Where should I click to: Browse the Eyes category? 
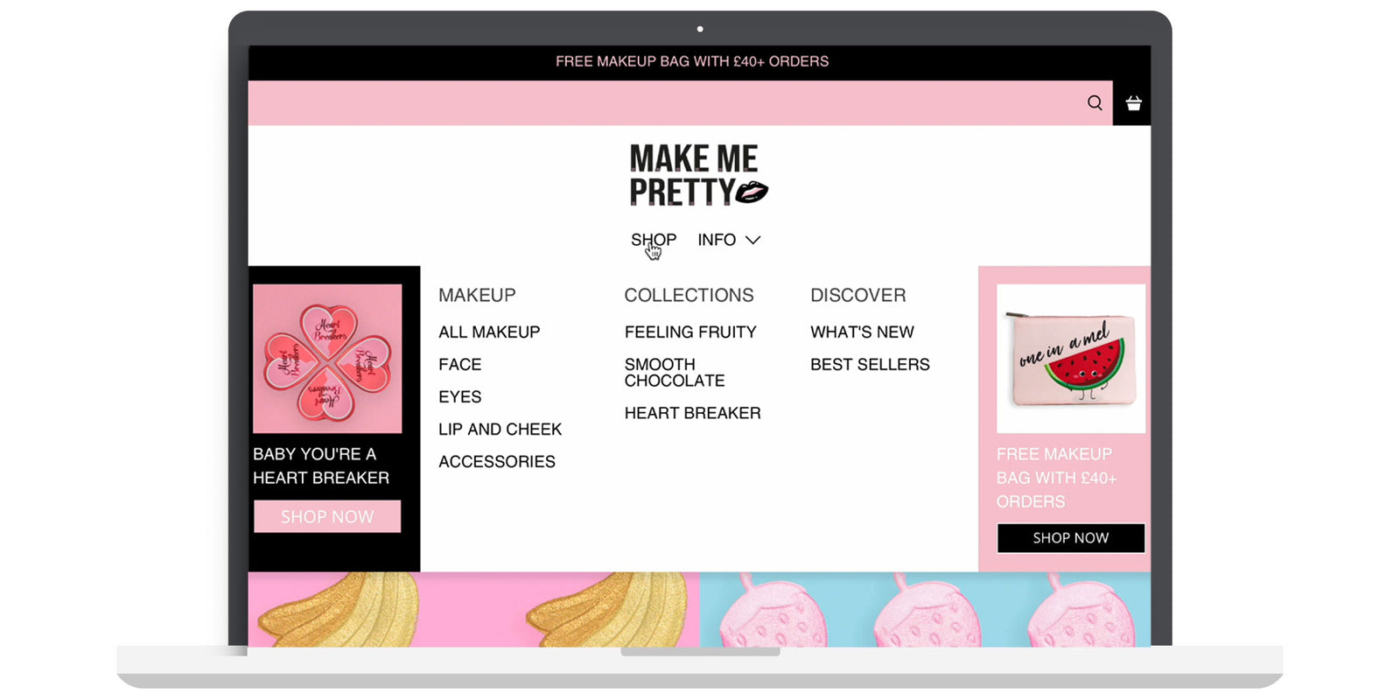tap(460, 397)
